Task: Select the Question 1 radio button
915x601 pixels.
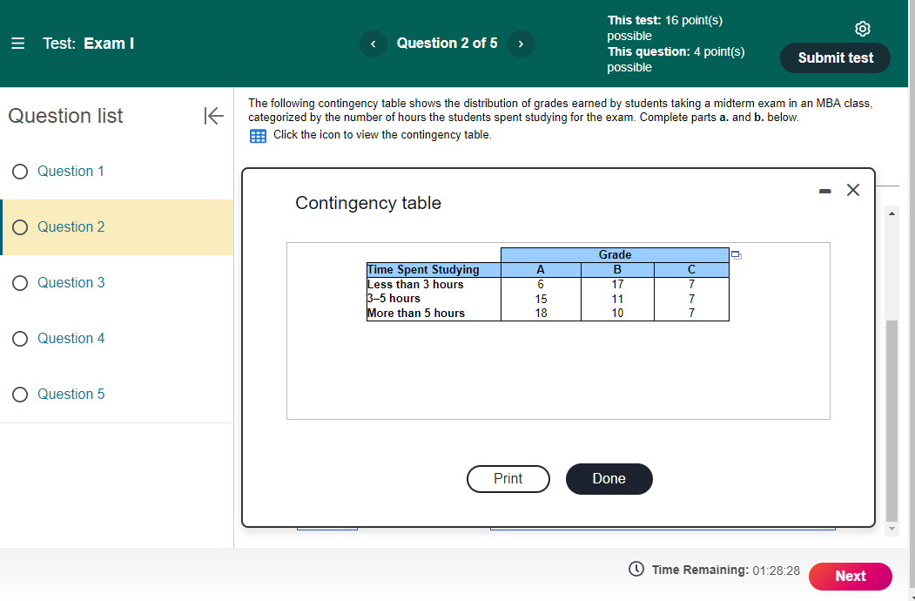Action: click(20, 172)
